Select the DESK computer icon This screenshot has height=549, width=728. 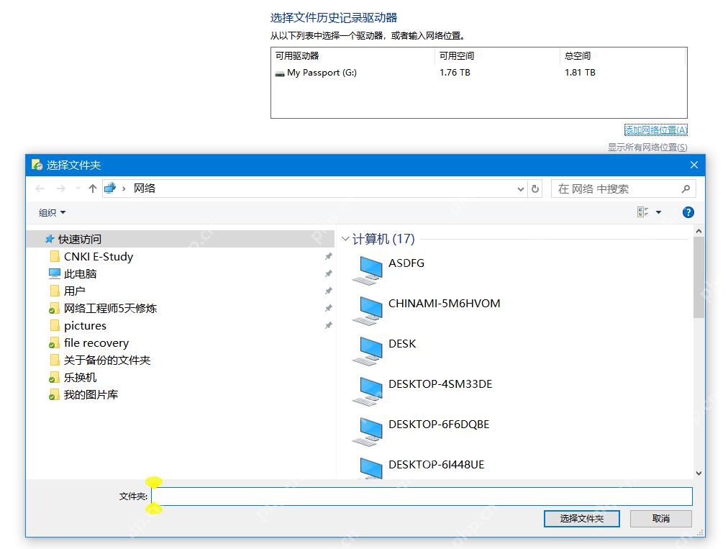(368, 352)
